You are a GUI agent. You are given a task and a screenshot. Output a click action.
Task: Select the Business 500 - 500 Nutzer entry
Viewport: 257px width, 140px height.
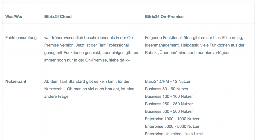(169, 112)
